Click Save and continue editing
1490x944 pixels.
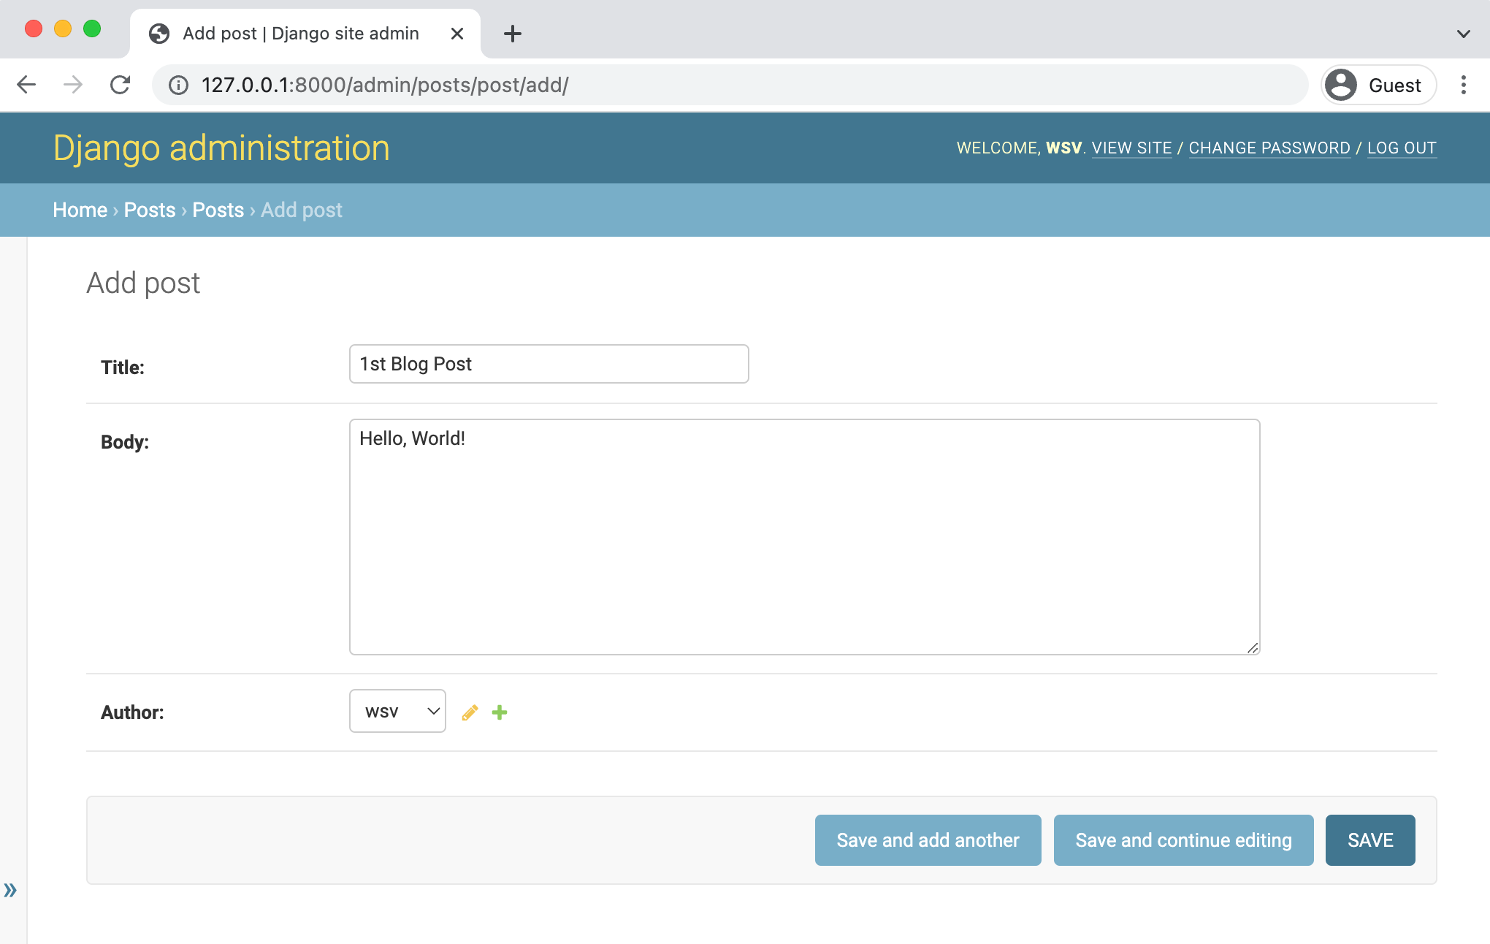pyautogui.click(x=1183, y=840)
